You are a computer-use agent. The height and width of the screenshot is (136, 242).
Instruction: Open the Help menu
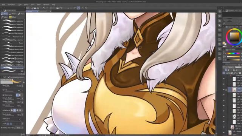[x=54, y=5]
